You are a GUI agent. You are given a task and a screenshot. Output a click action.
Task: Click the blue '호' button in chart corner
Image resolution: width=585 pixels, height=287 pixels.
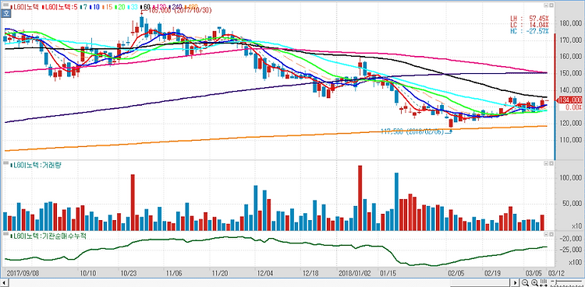tap(6, 14)
